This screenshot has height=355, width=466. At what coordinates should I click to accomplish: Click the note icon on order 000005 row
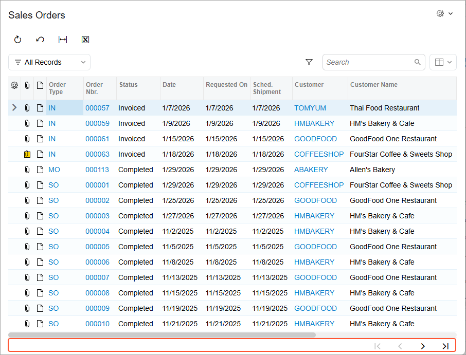40,247
